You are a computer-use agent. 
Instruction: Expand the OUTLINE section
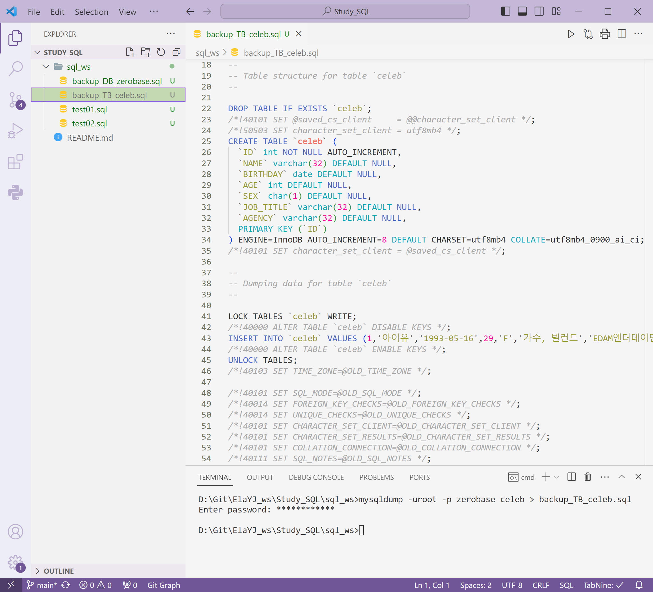coord(59,571)
